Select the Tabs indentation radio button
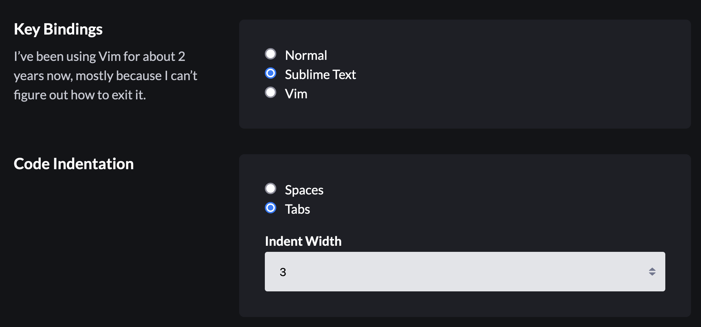 tap(271, 208)
